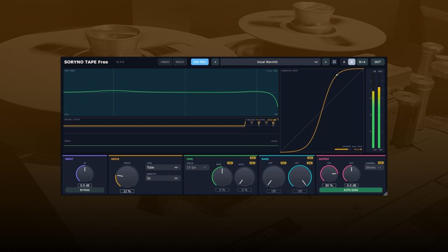Click the UNDO button

pyautogui.click(x=165, y=62)
